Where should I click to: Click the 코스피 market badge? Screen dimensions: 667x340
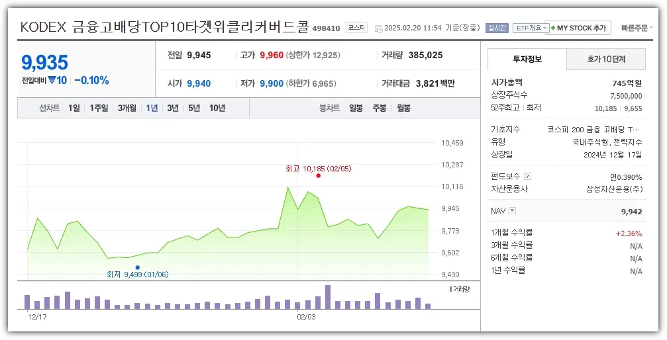(x=356, y=28)
